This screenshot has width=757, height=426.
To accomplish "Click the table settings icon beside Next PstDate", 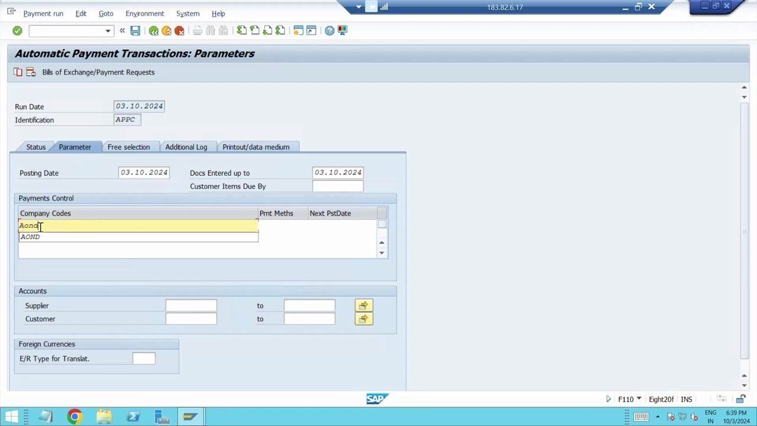I will click(382, 213).
